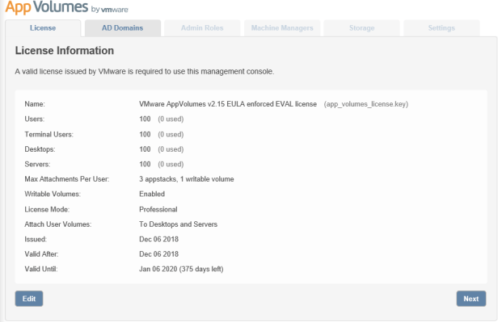Screen dimensions: 498x322
Task: Click the License Mode label
Action: pos(47,210)
